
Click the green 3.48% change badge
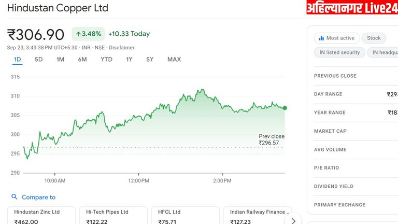(88, 34)
